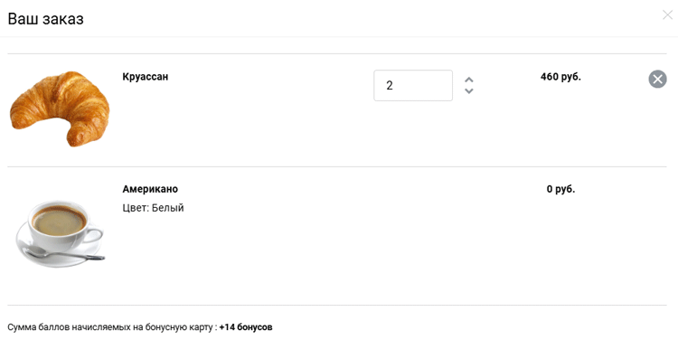
Task: Select the 0 руб. Американо price
Action: pyautogui.click(x=560, y=189)
